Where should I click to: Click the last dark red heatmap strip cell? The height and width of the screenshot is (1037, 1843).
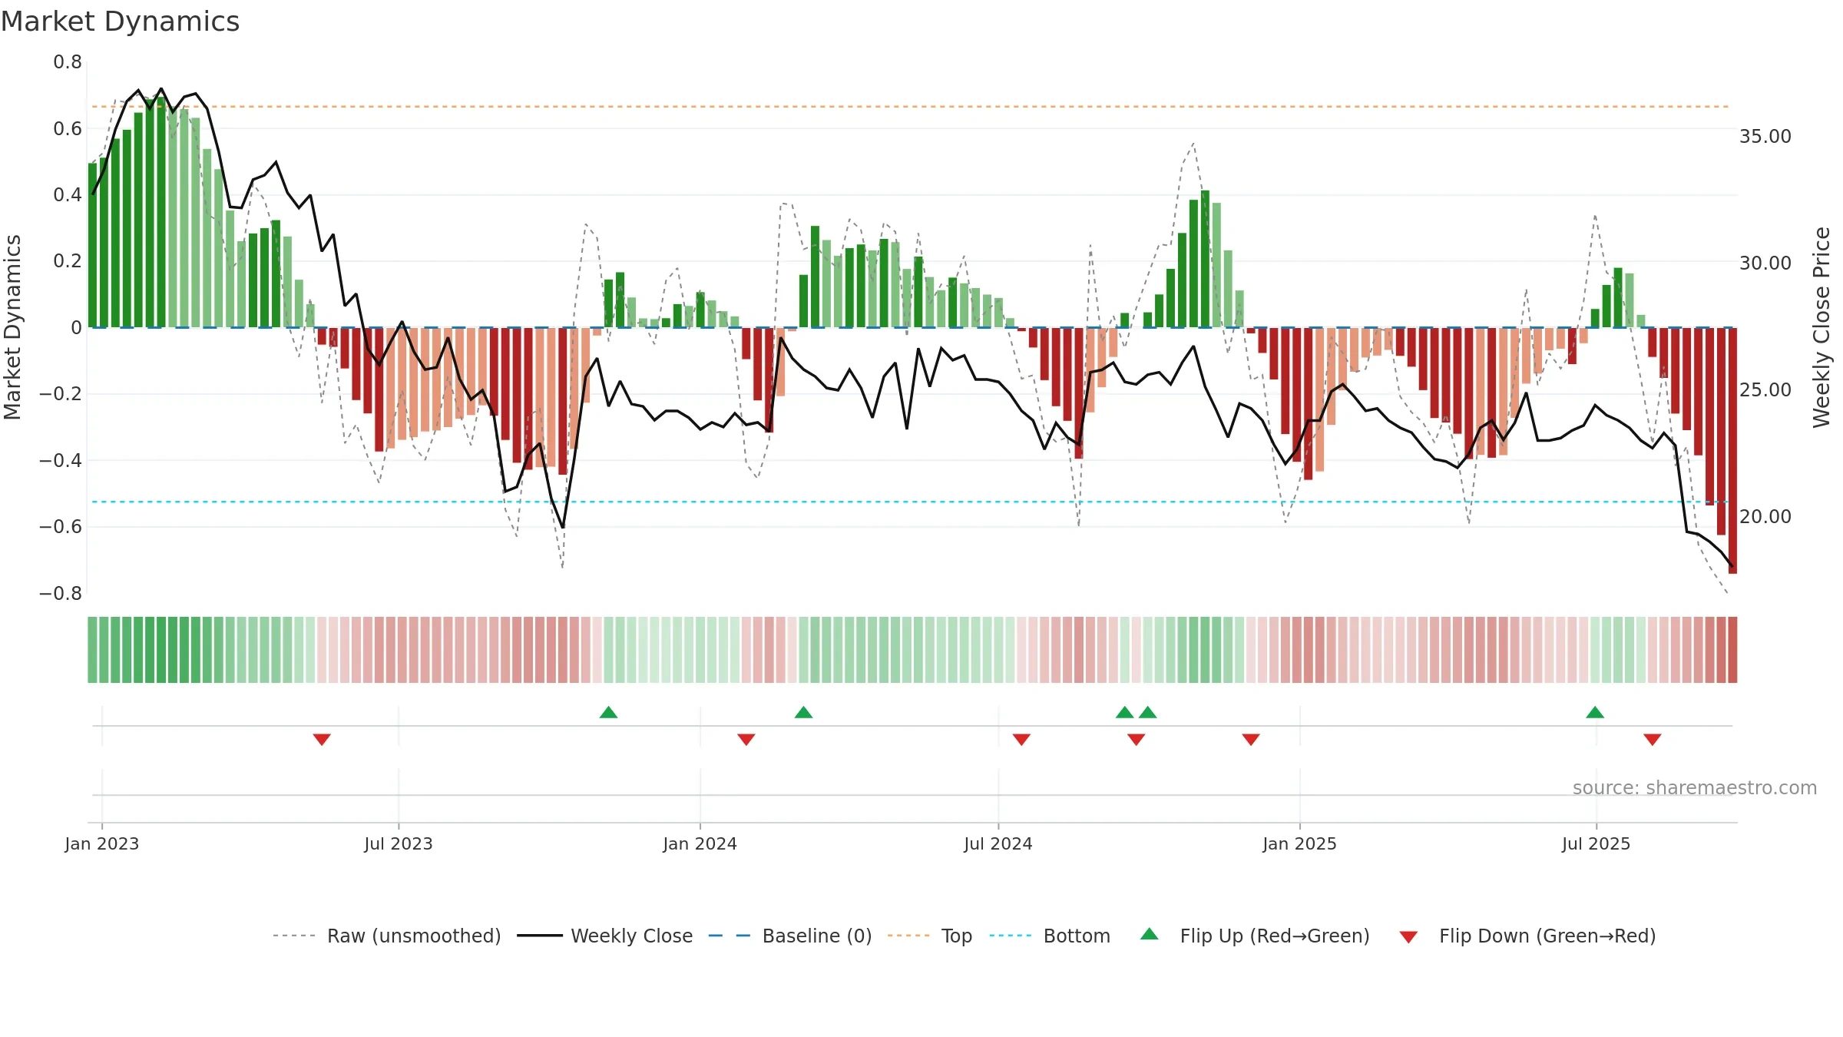coord(1732,650)
